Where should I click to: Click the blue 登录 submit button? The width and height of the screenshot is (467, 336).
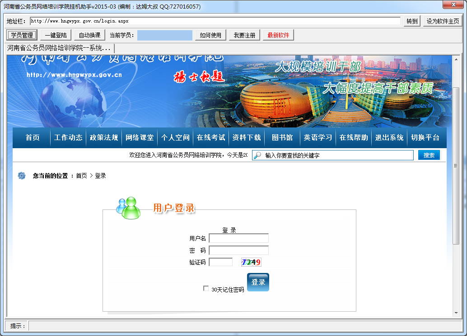click(x=258, y=282)
